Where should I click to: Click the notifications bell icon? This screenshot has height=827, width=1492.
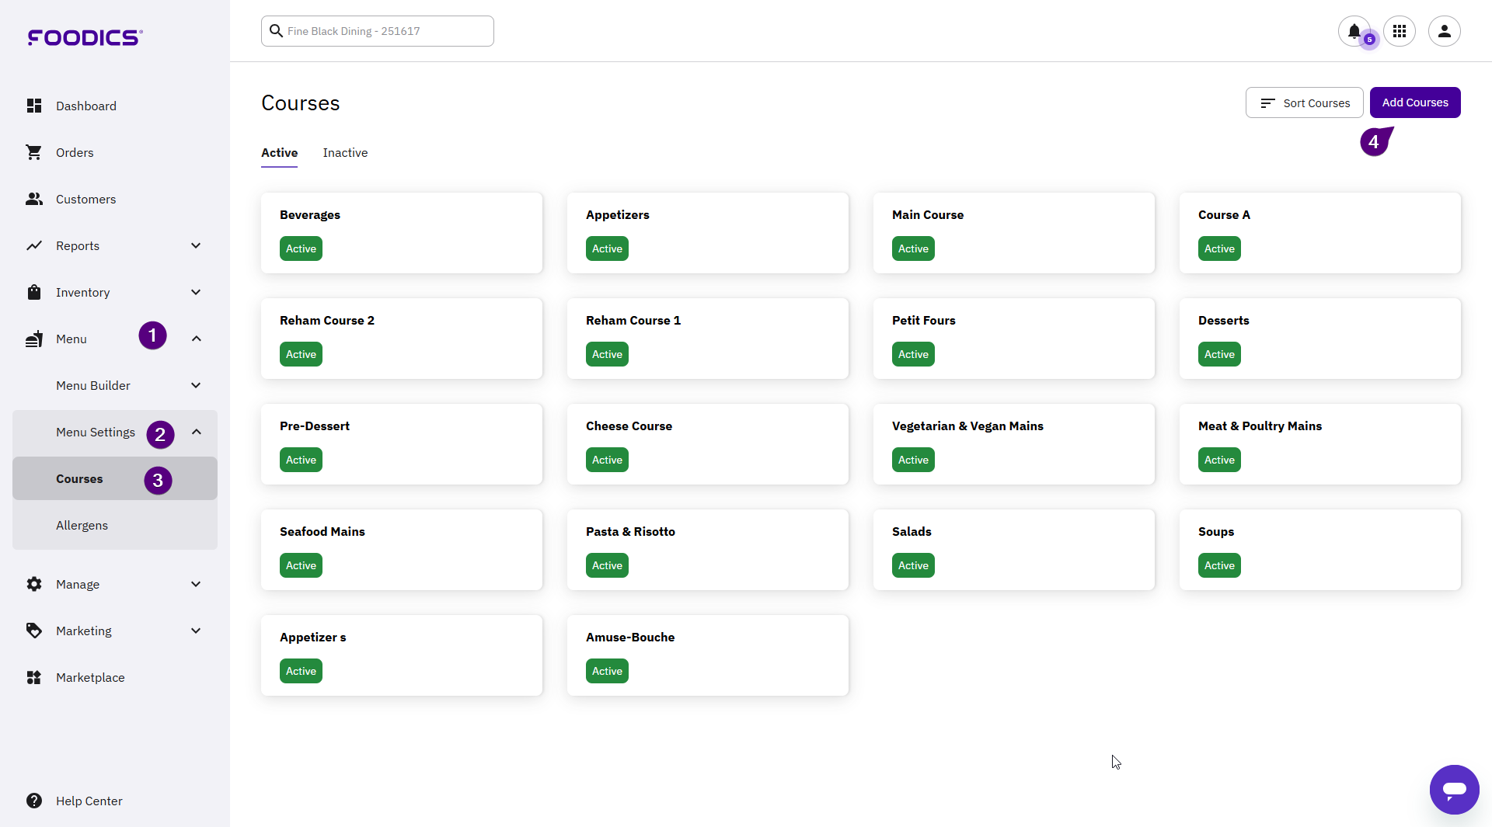pyautogui.click(x=1354, y=31)
